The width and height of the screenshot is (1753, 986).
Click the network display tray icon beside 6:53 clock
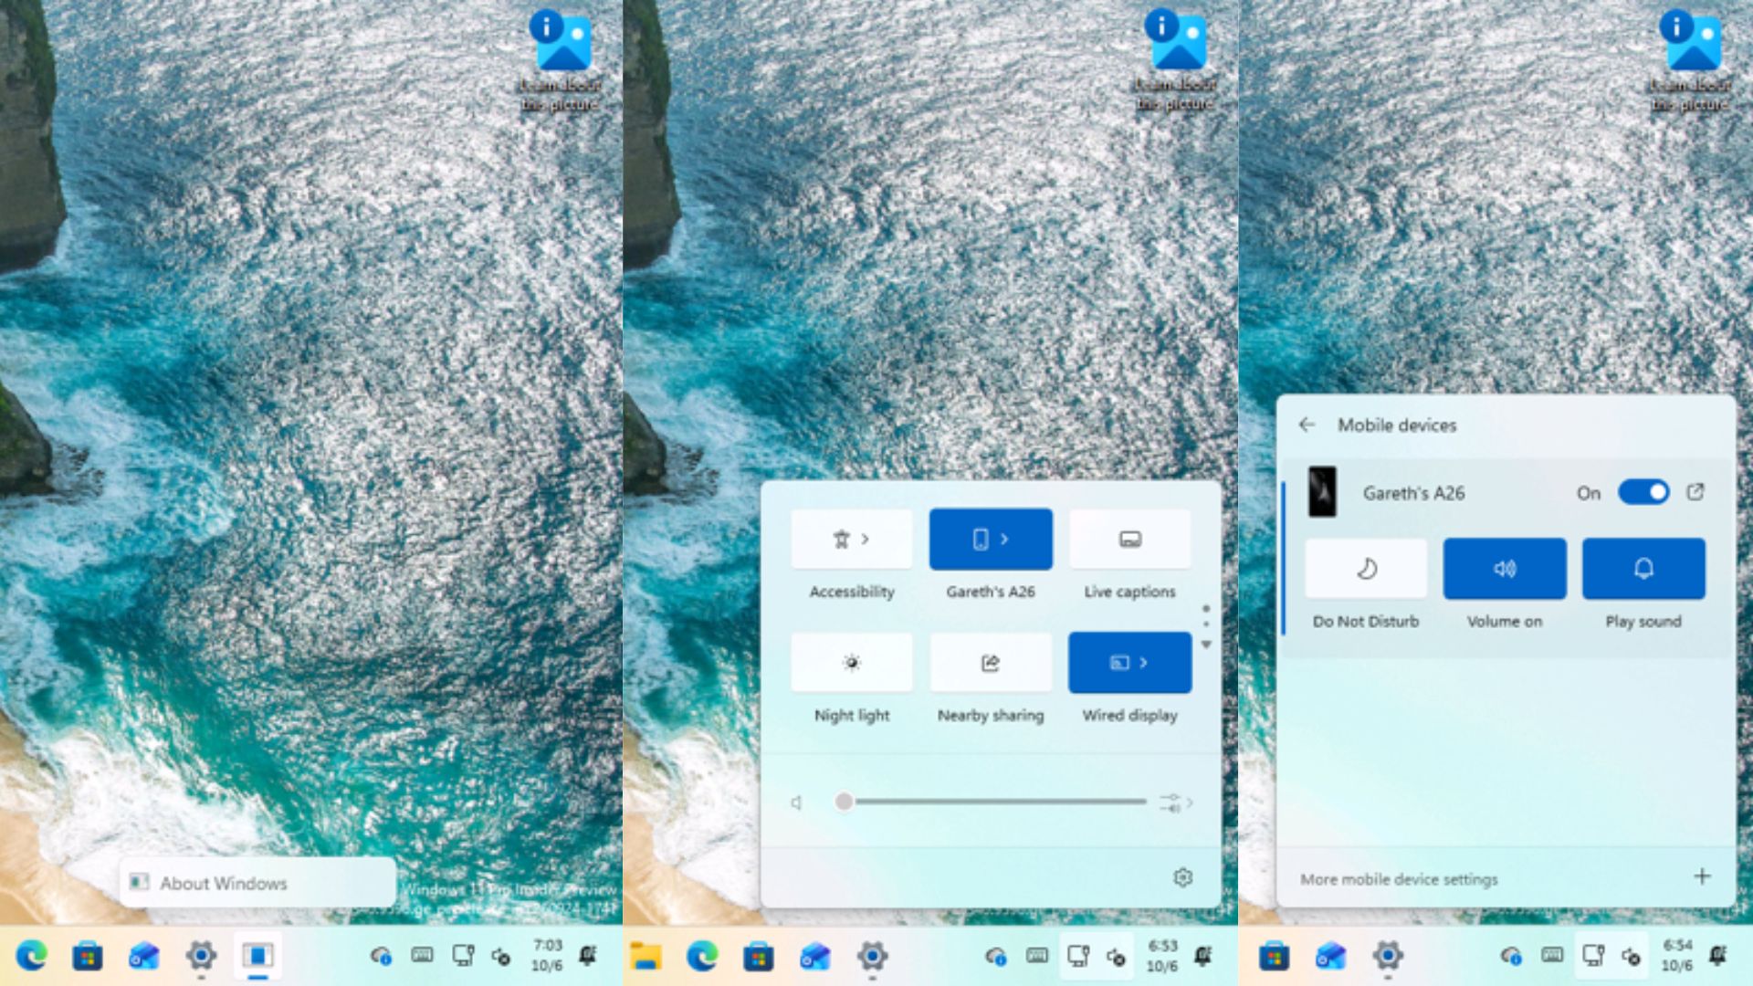pyautogui.click(x=1078, y=956)
